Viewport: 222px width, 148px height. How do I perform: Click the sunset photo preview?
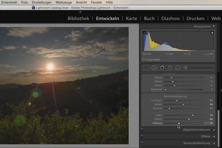coord(64,85)
